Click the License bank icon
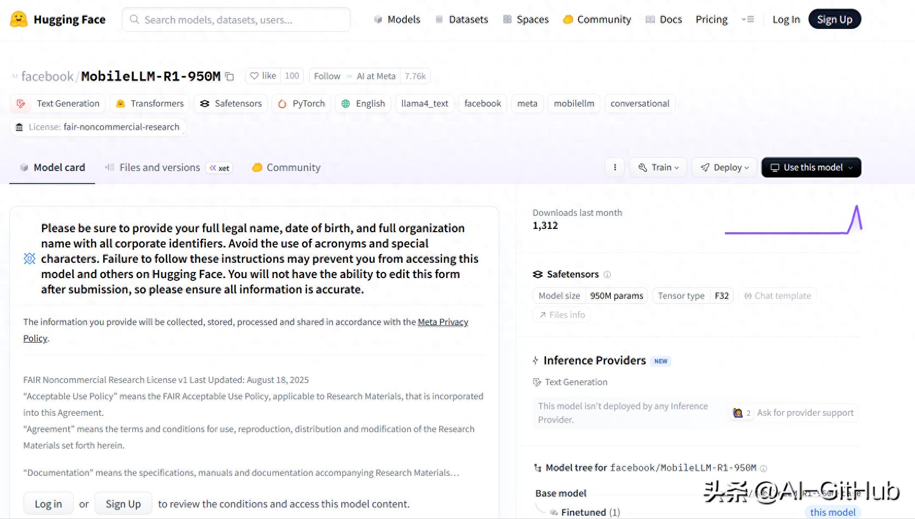Screen dimensions: 915x519 [x=19, y=127]
